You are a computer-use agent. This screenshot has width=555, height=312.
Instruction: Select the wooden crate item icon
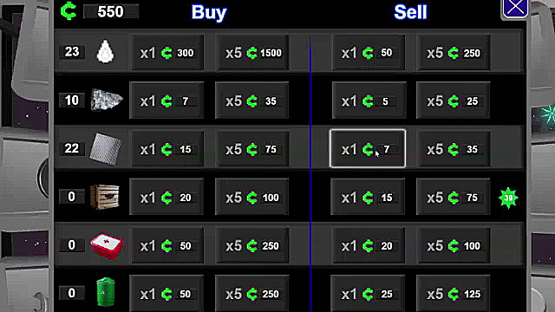[105, 197]
